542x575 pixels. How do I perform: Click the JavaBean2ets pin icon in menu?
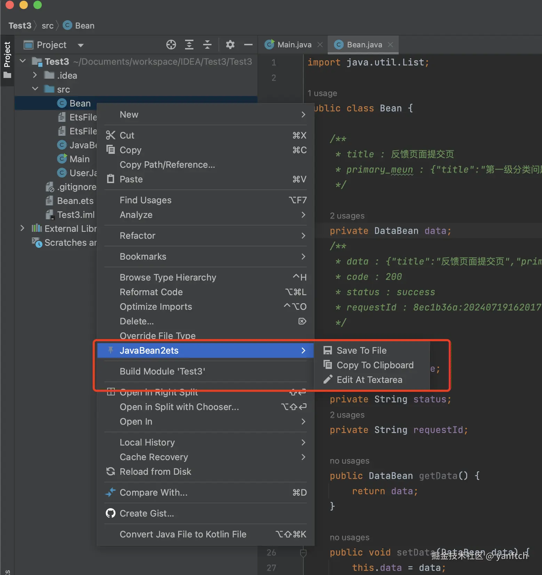(x=111, y=350)
